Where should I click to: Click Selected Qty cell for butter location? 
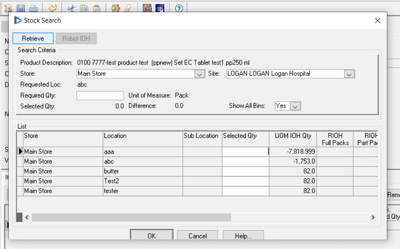(x=245, y=171)
